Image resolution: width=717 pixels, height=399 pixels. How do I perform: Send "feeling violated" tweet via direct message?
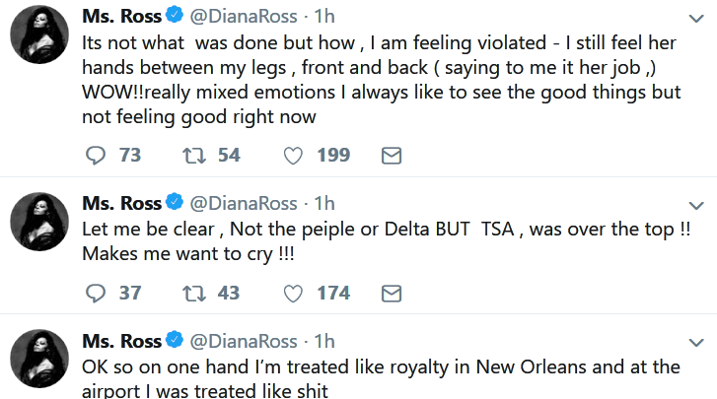(x=391, y=156)
